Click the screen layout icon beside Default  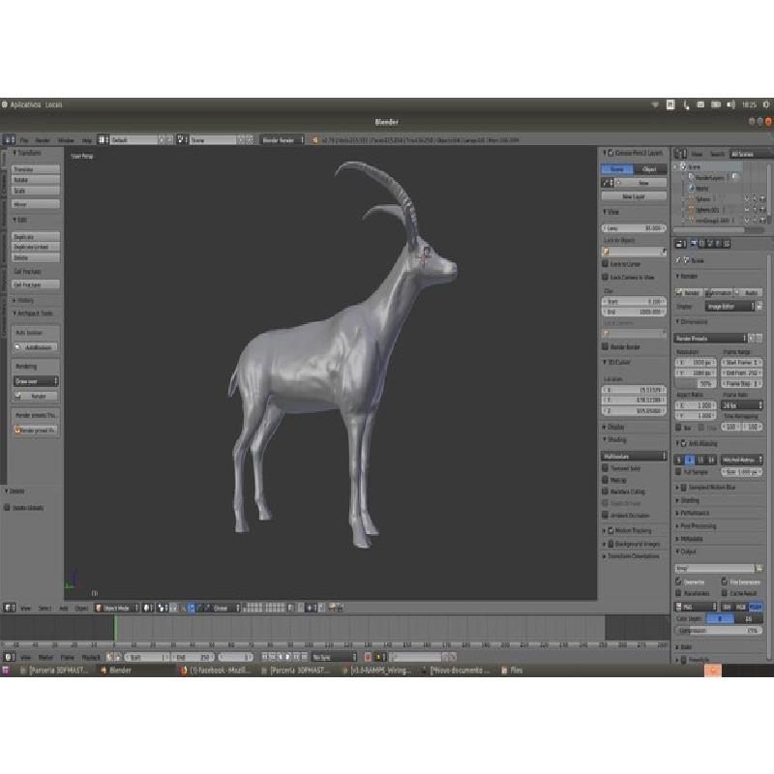pos(104,139)
